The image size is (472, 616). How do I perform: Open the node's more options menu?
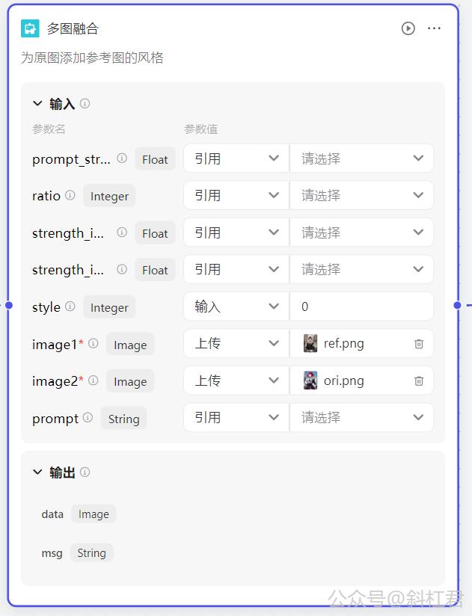point(434,28)
